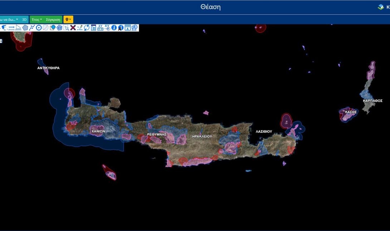This screenshot has width=390, height=231.
Task: Click the red X delete tool
Action: tap(73, 28)
